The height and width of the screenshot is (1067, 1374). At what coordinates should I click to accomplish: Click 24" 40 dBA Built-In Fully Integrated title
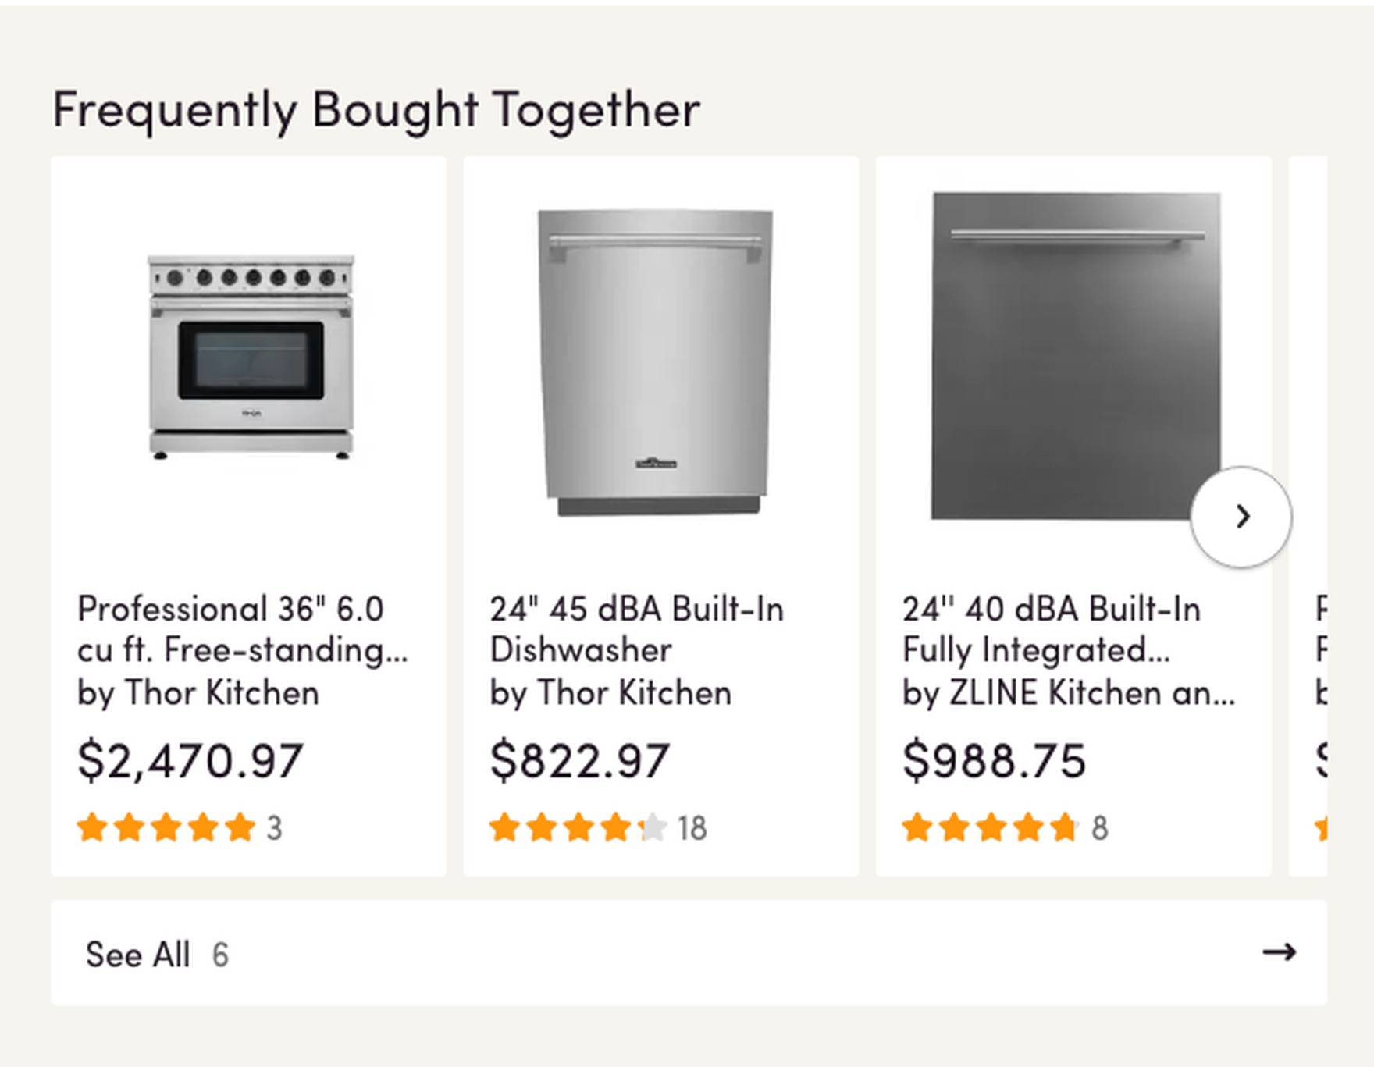1051,629
